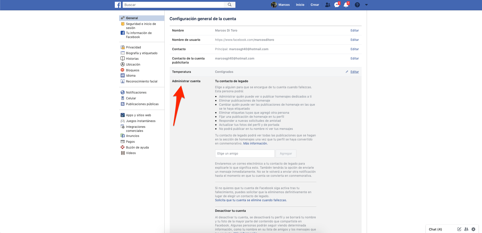Edit the Temperatura setting
482x233 pixels.
[x=355, y=72]
